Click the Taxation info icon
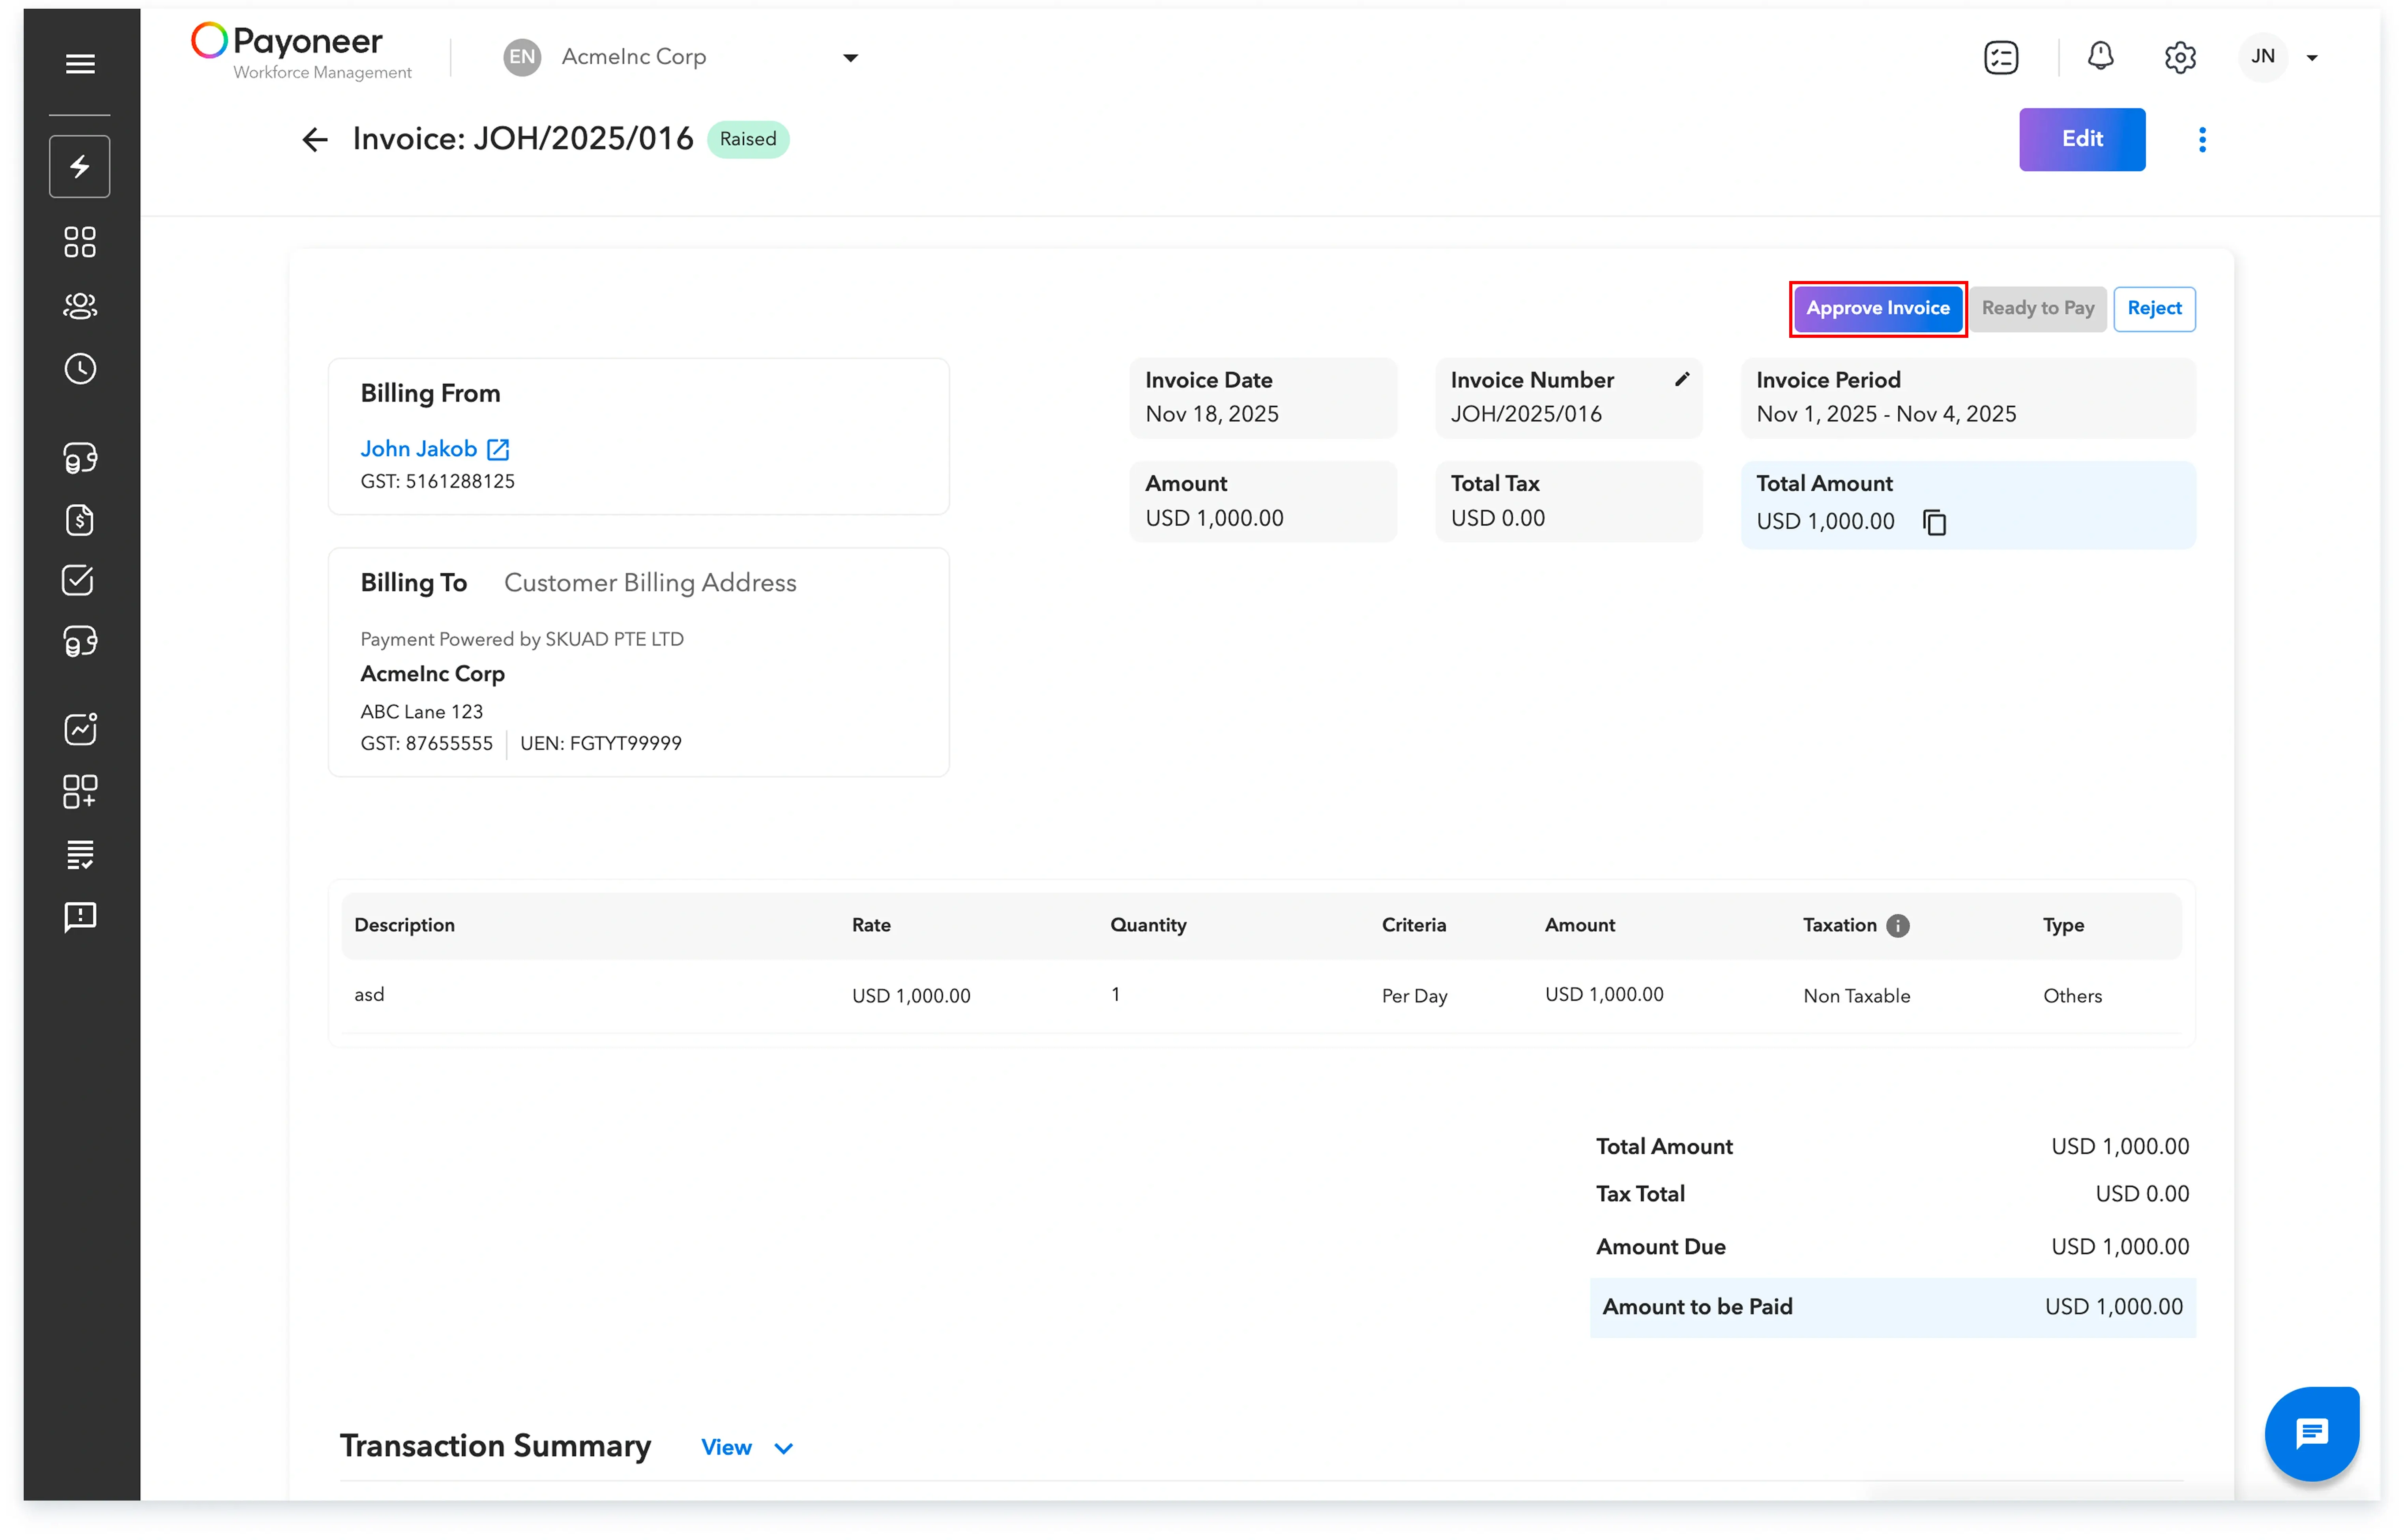The width and height of the screenshot is (2404, 1540). [1897, 925]
